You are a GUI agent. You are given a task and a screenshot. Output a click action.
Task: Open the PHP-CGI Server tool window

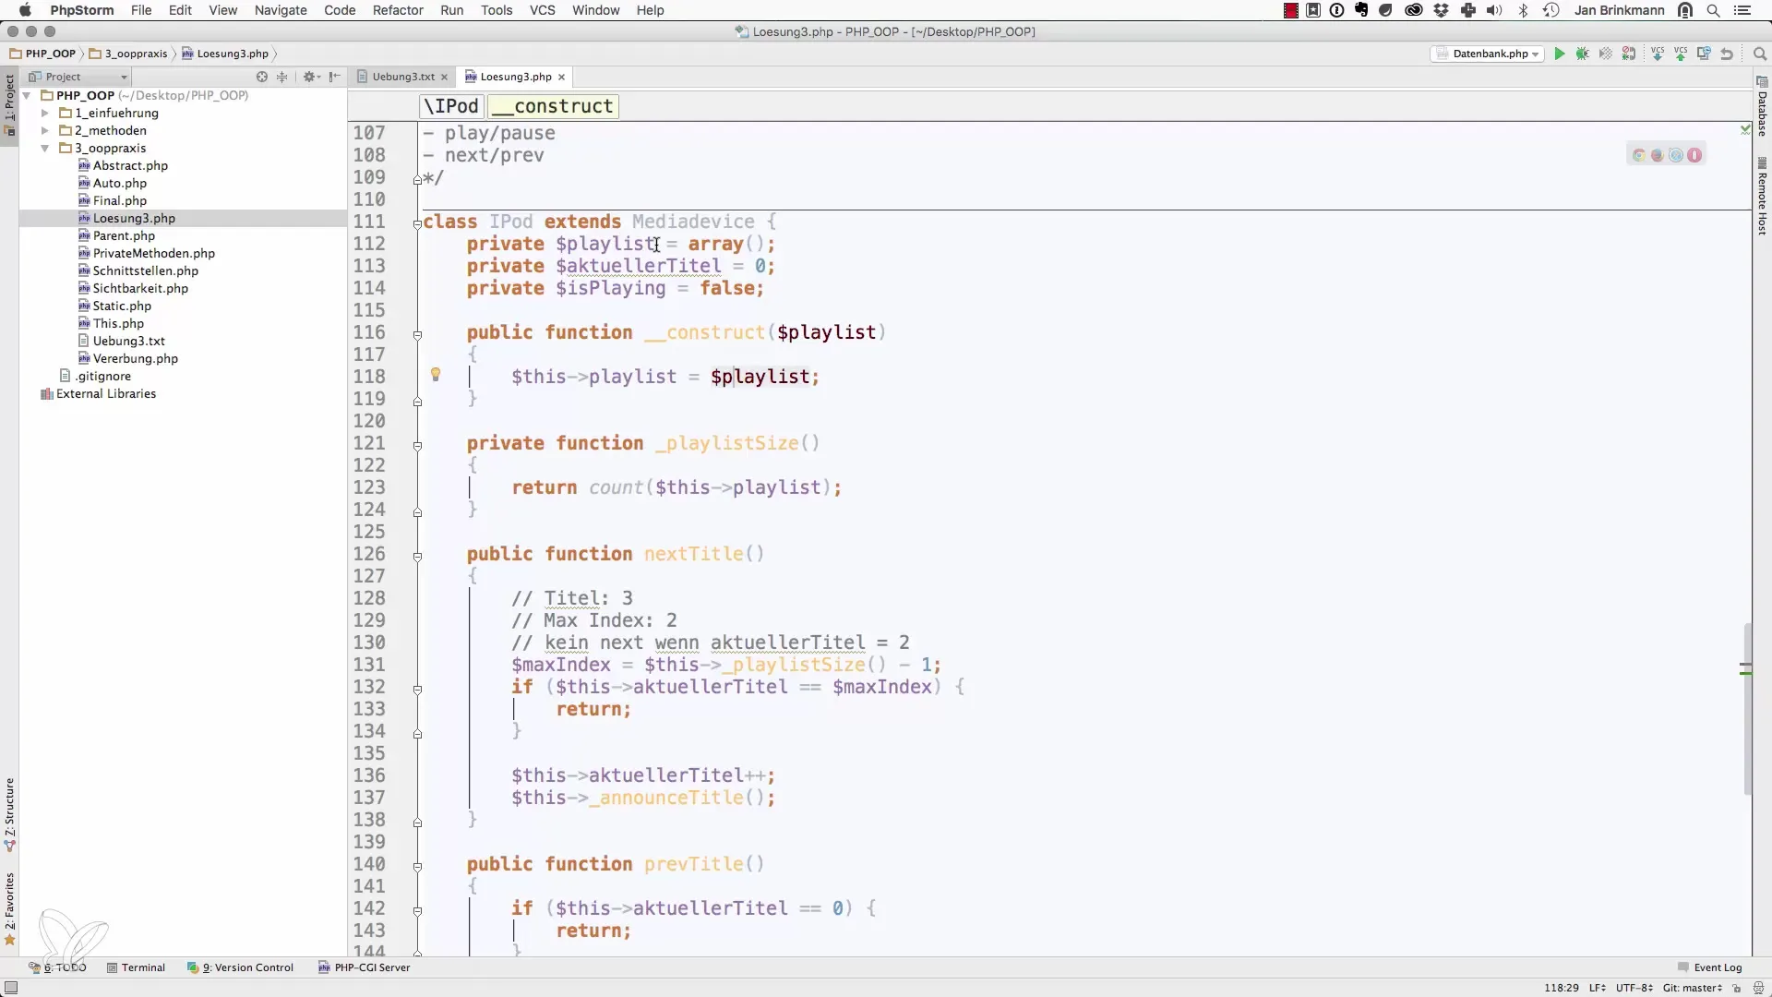[x=365, y=967]
